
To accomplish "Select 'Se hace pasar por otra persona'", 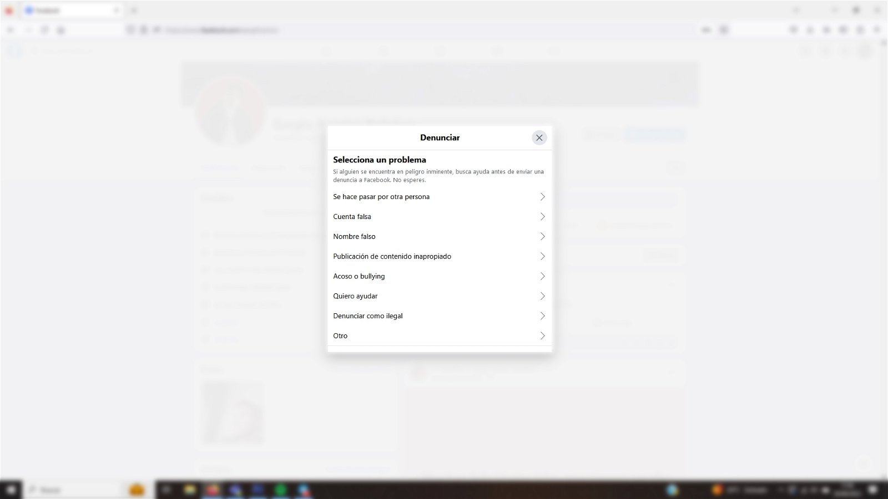I will (x=440, y=197).
